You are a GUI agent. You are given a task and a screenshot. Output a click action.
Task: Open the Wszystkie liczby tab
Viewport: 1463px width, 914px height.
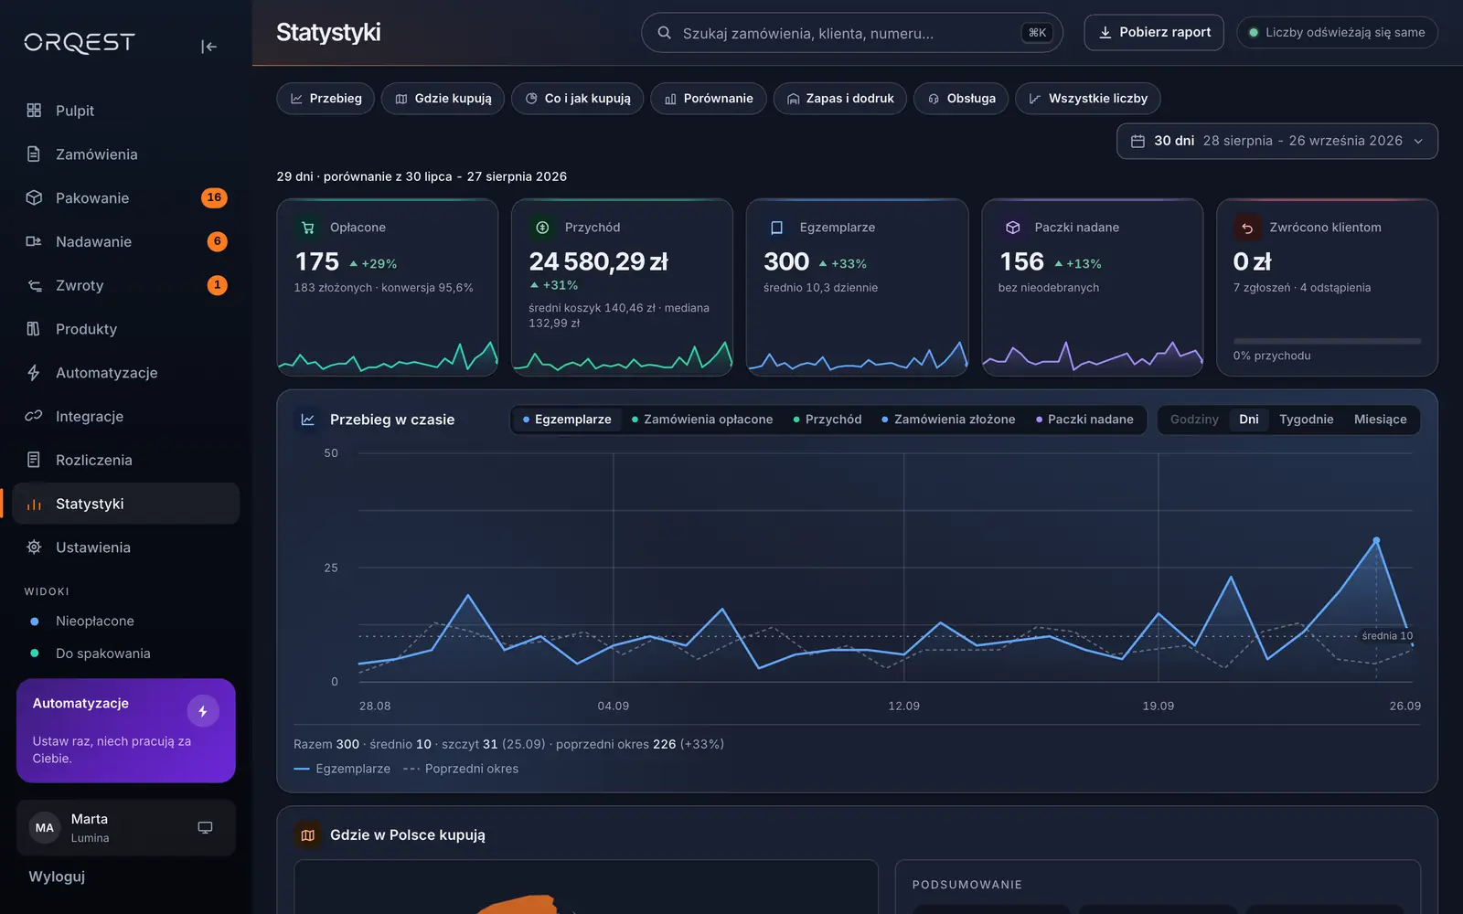point(1088,99)
